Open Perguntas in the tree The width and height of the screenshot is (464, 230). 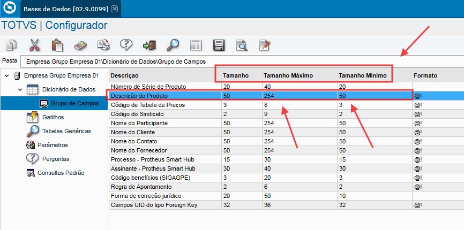point(56,158)
